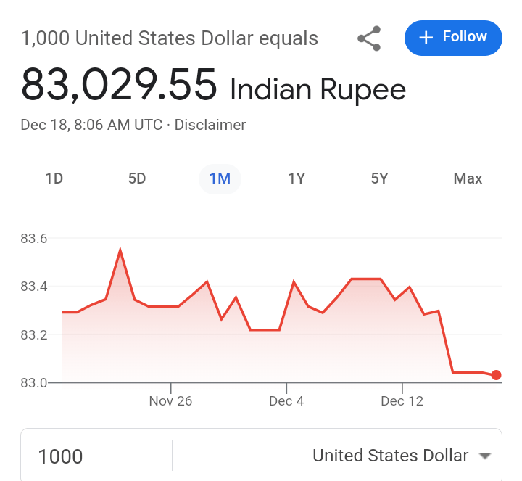Image resolution: width=522 pixels, height=481 pixels.
Task: Click the chart peak near 83.6
Action: point(120,251)
